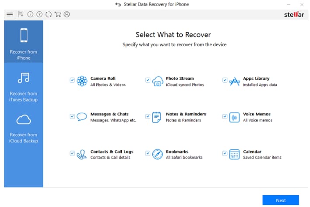Click the Calendar grid icon
This screenshot has width=310, height=207.
click(235, 154)
